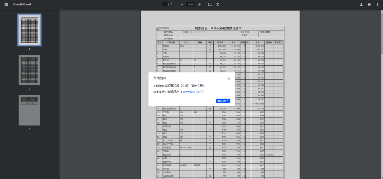This screenshot has width=383, height=179.
Task: Click the 客户地址 label
Action: pos(168,38)
